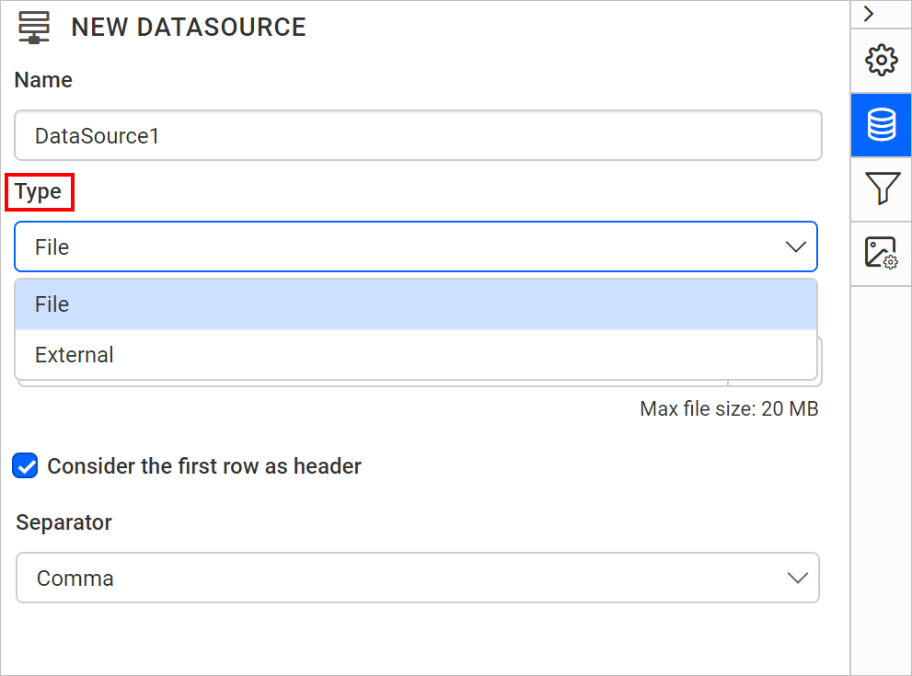Select the highlighted Datasource database icon
The image size is (912, 676).
coord(881,125)
